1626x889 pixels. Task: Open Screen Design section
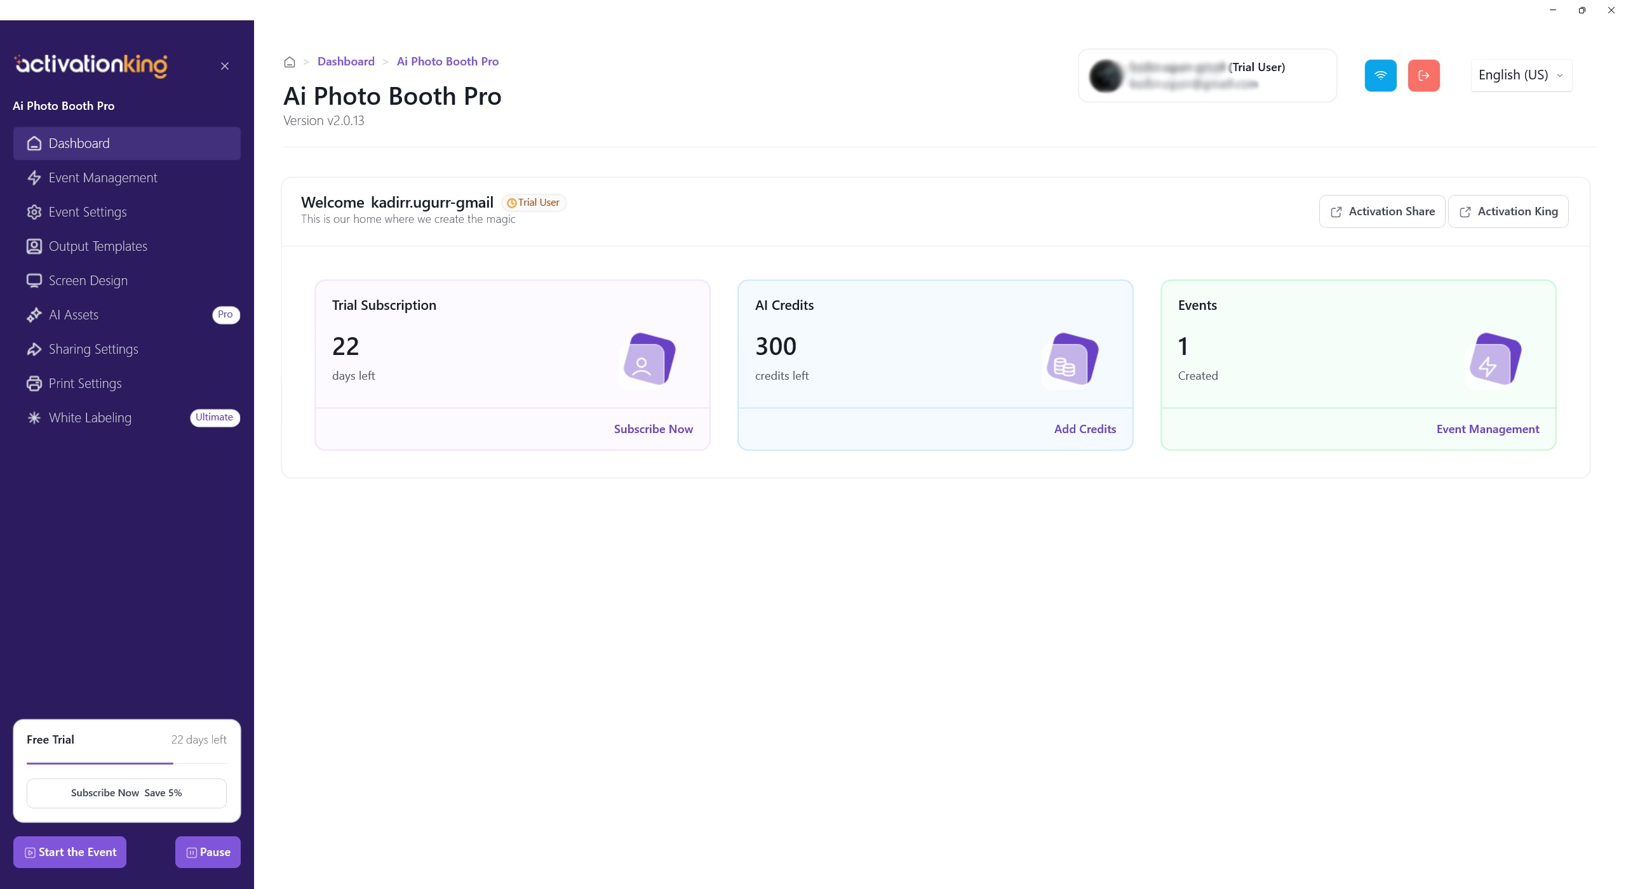pyautogui.click(x=88, y=281)
